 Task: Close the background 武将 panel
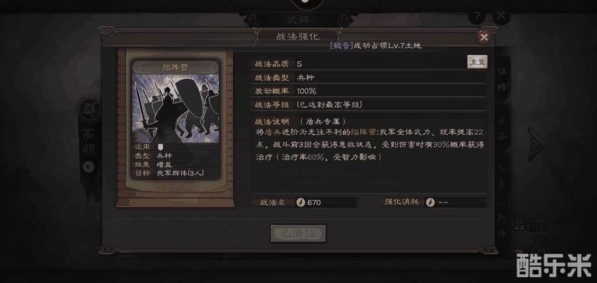[501, 16]
